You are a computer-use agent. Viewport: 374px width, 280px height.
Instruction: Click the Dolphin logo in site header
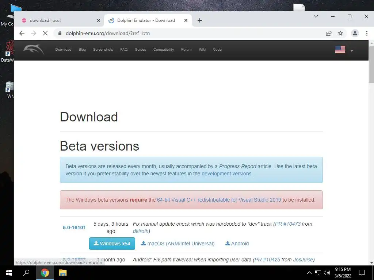(x=34, y=50)
